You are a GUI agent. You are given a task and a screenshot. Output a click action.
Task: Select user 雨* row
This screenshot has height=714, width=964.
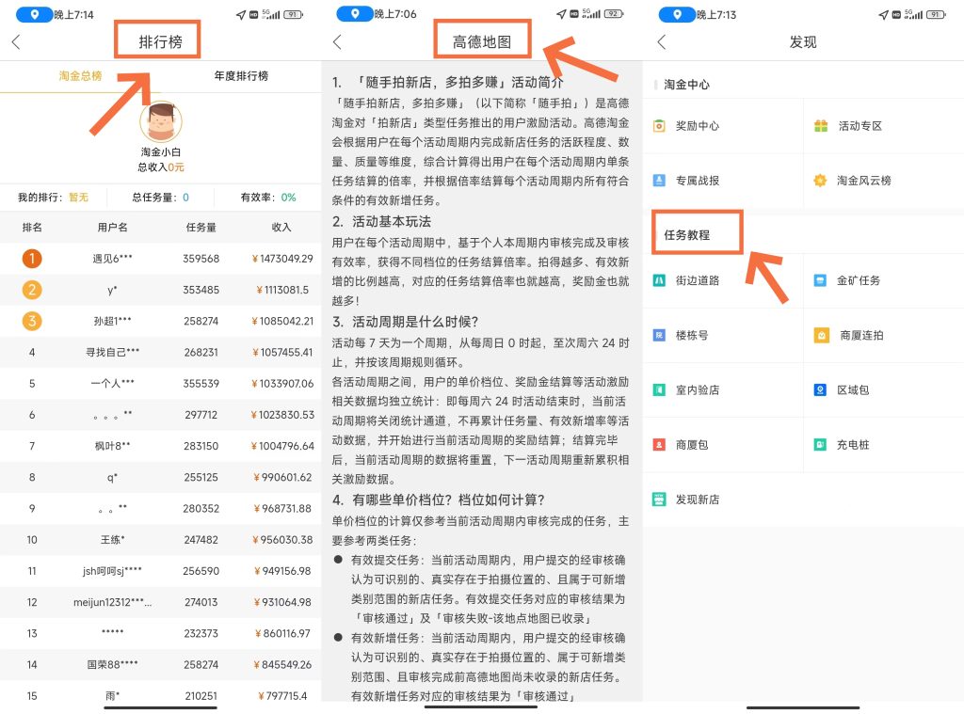(160, 695)
